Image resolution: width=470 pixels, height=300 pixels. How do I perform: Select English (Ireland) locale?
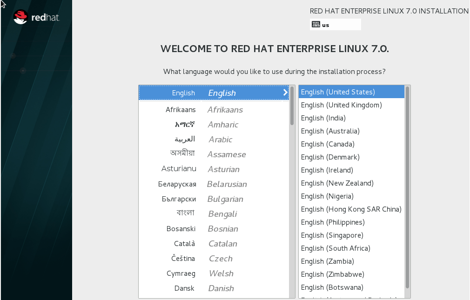coord(351,170)
